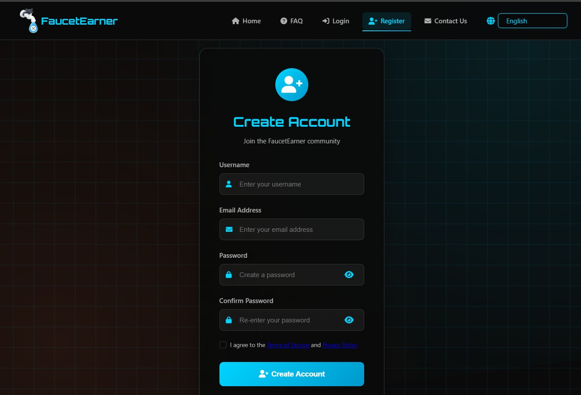Click the Password field label
Viewport: 581px width, 395px height.
coord(233,256)
